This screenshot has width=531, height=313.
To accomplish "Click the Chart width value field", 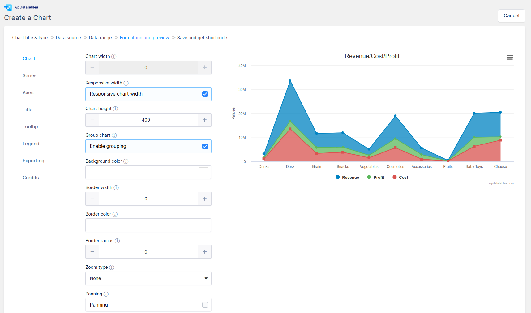I will 148,67.
